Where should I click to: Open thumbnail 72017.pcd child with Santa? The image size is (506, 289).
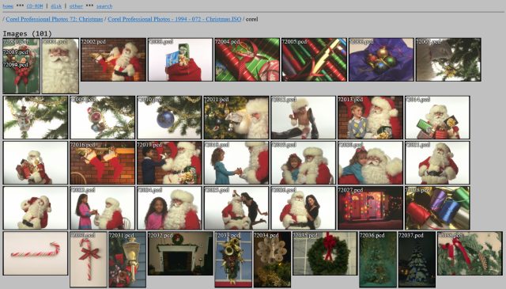(x=169, y=162)
